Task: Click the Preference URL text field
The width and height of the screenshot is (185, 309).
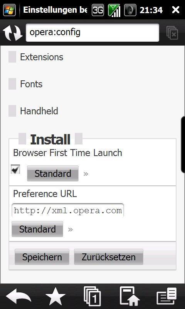Action: pos(68,211)
